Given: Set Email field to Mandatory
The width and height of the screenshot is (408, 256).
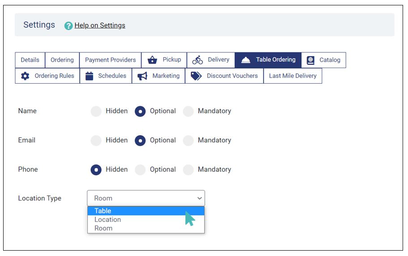Looking at the screenshot, I should click(188, 141).
